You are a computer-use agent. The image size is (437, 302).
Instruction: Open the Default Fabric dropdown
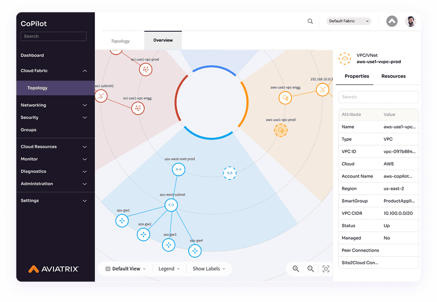[x=349, y=21]
